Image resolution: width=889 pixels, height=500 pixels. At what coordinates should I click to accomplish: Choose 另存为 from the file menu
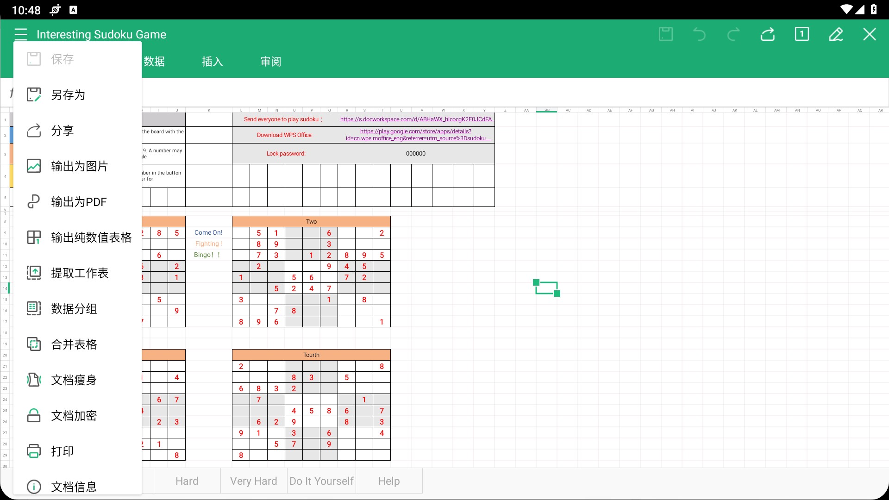(77, 95)
